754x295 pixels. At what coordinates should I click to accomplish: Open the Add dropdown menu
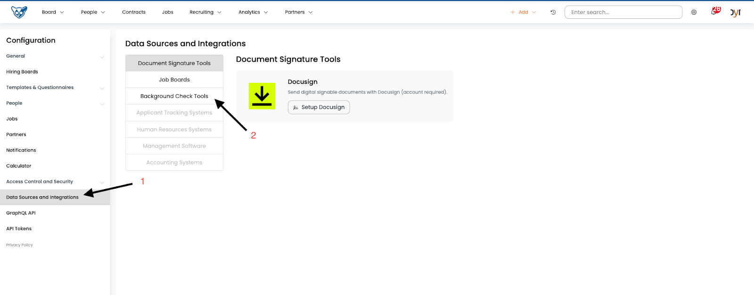[523, 12]
